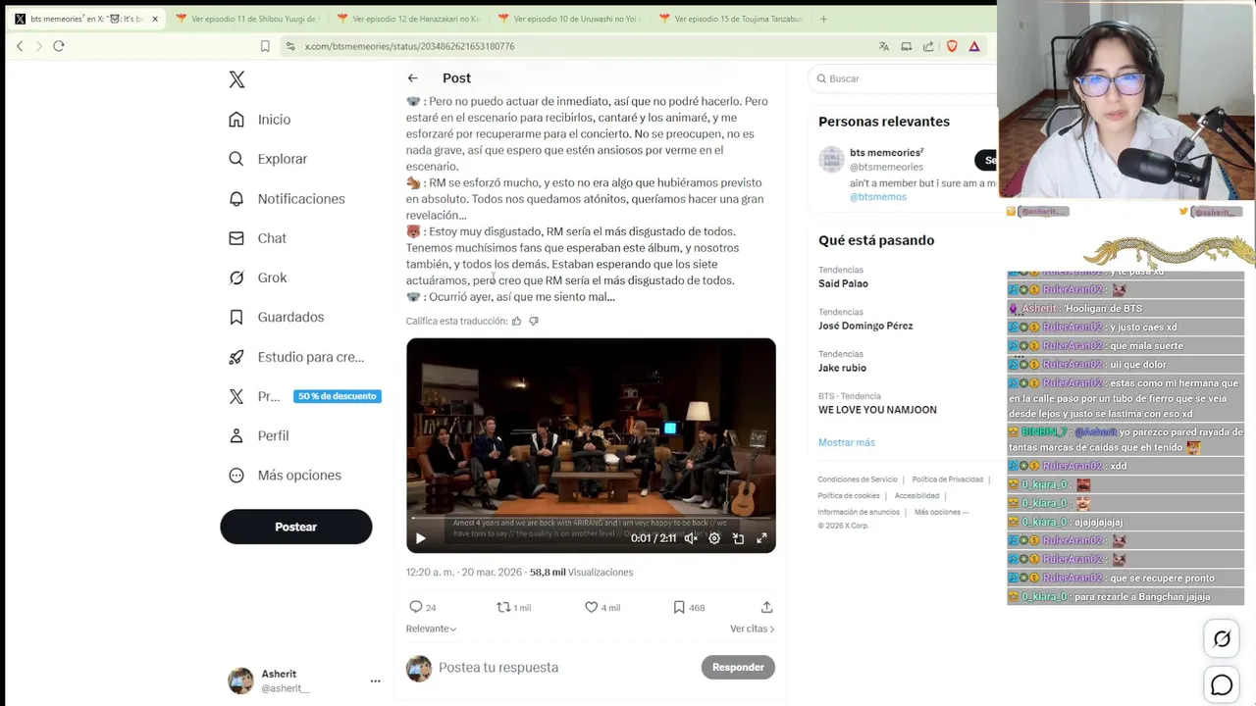Viewport: 1256px width, 706px height.
Task: Click the address bar URL
Action: 409,46
